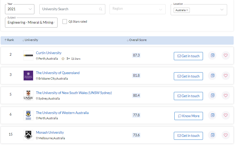The image size is (235, 145).
Task: Click the 77.8 overall score value
Action: tap(136, 115)
